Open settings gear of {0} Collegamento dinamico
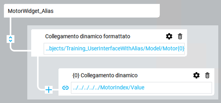 click(196, 76)
